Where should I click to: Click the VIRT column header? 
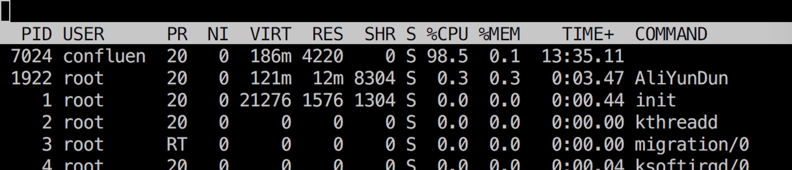click(271, 34)
